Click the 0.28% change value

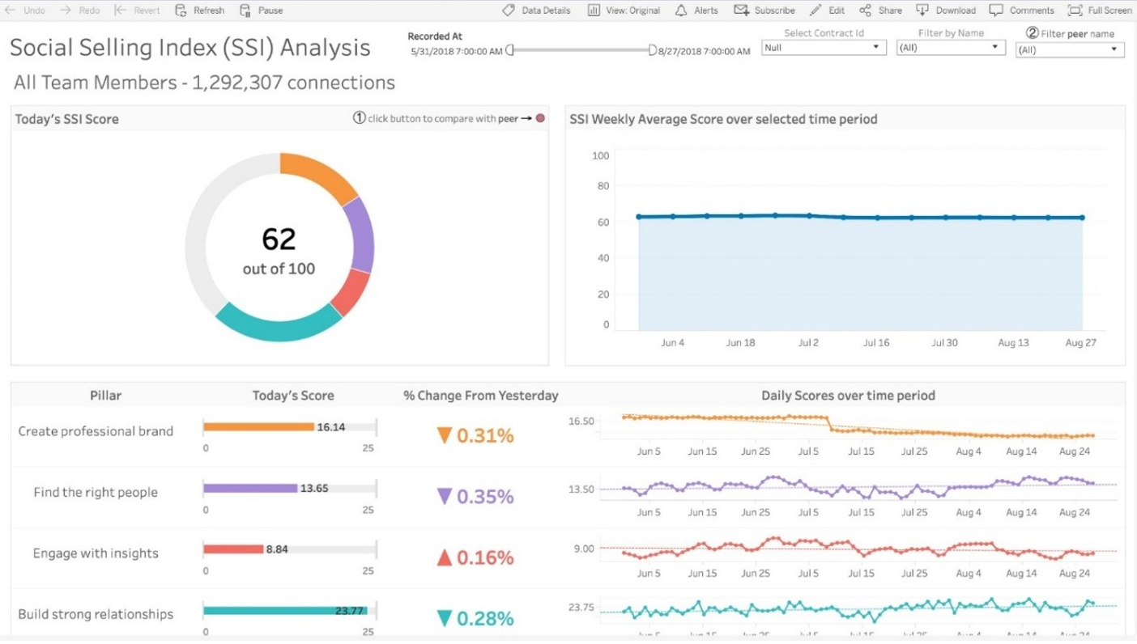pyautogui.click(x=485, y=618)
